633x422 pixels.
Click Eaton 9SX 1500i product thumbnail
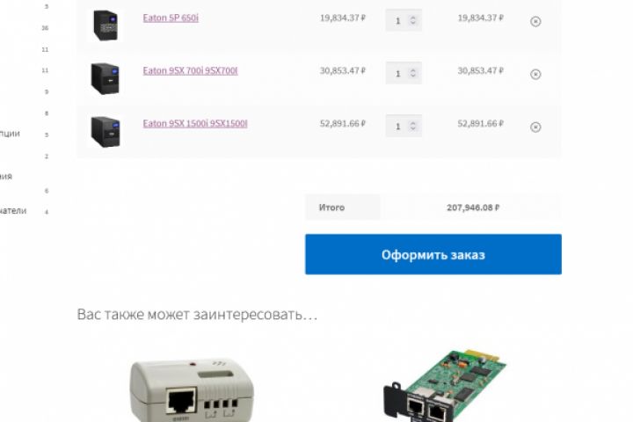pyautogui.click(x=105, y=131)
